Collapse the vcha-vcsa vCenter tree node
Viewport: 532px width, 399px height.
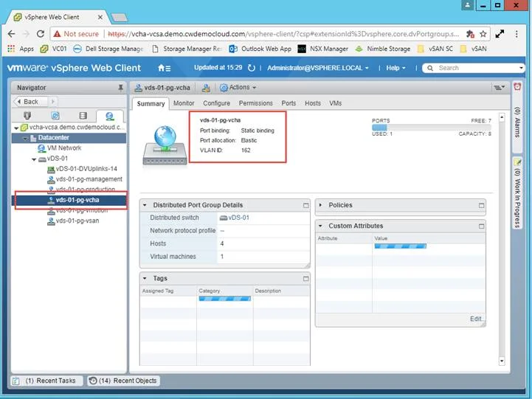16,128
